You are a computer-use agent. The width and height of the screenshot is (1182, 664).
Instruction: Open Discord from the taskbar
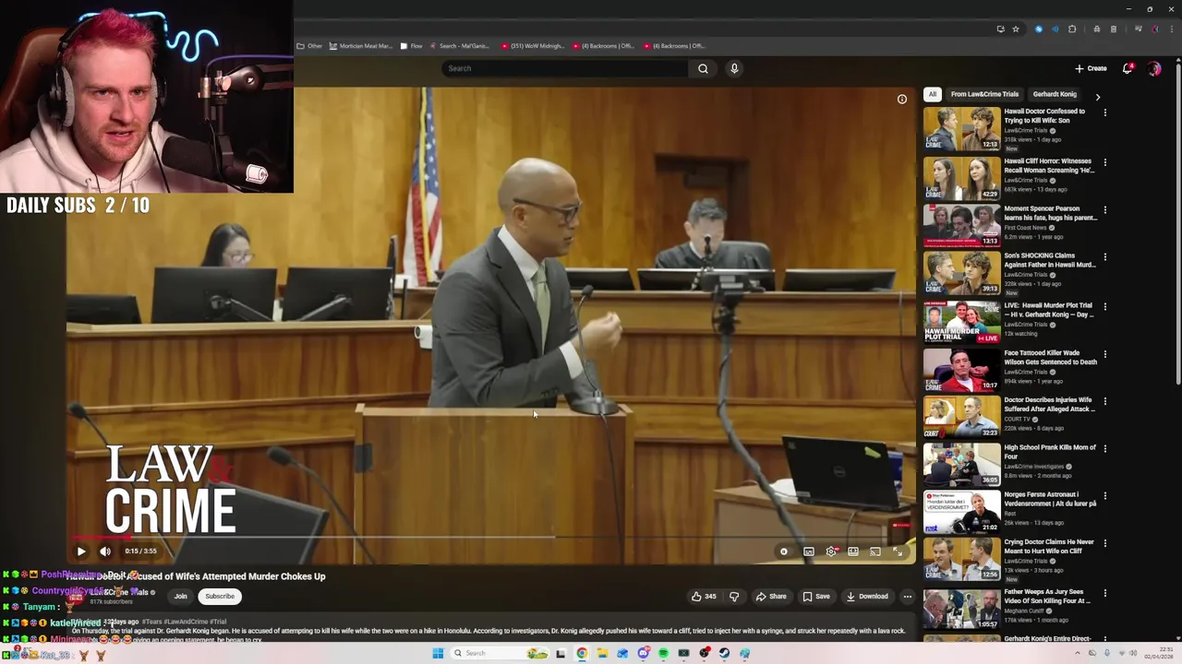(x=643, y=653)
